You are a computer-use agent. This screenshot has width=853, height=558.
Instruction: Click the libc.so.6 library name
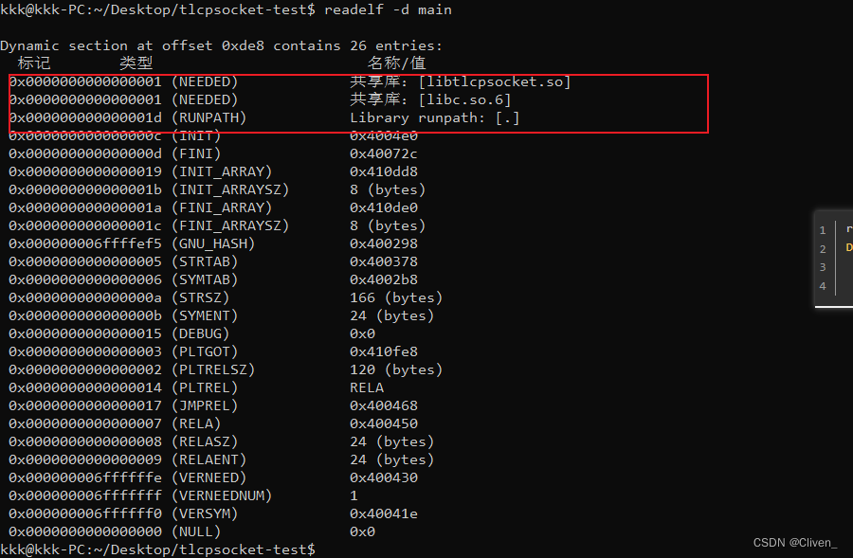coord(464,99)
